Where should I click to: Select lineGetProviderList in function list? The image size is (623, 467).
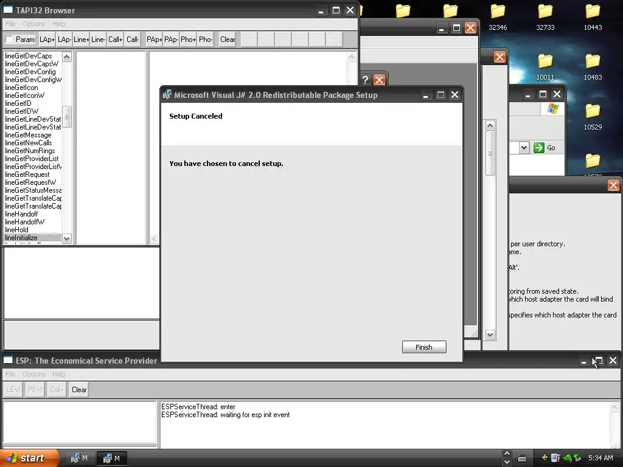pos(32,159)
